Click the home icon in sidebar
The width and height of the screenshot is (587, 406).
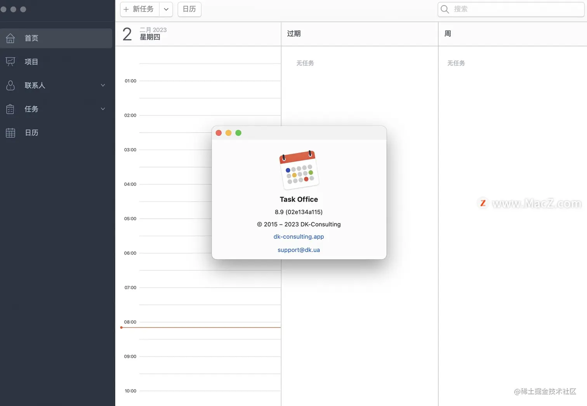pos(10,38)
